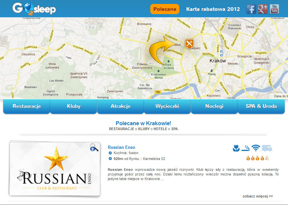
Task: Open Karta rabatowa 2012 link
Action: coord(213,9)
